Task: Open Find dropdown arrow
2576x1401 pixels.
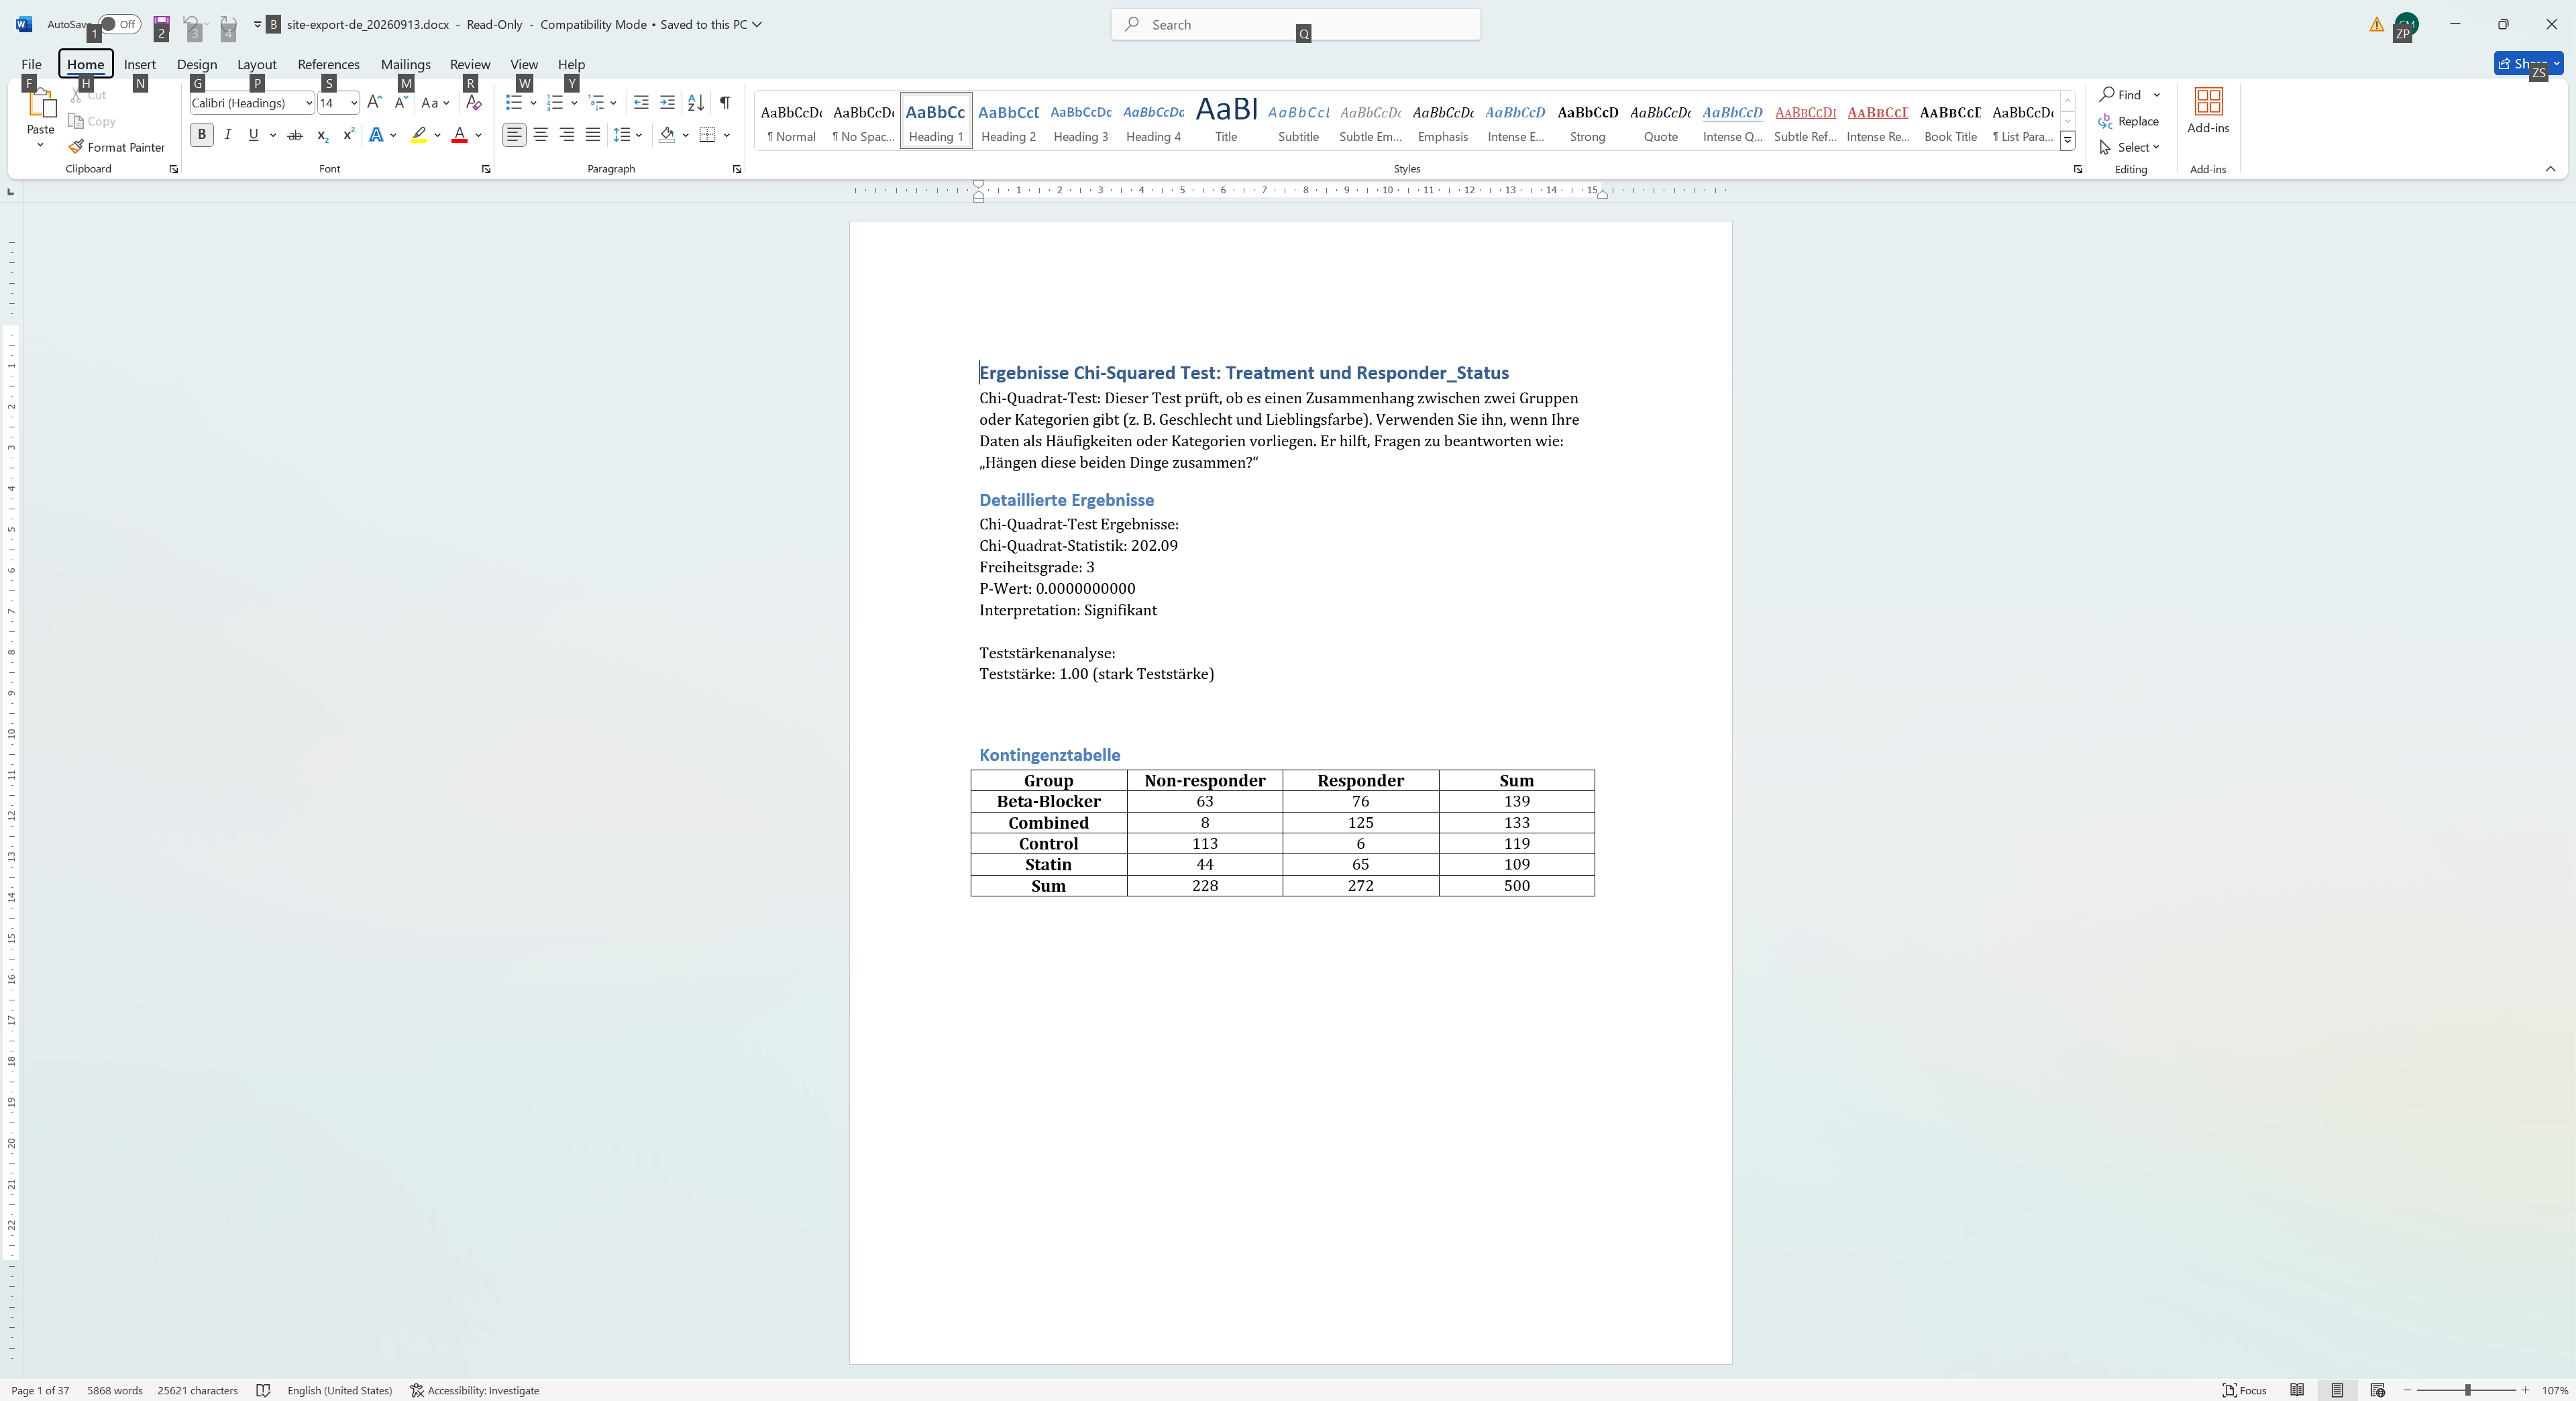Action: tap(2156, 95)
